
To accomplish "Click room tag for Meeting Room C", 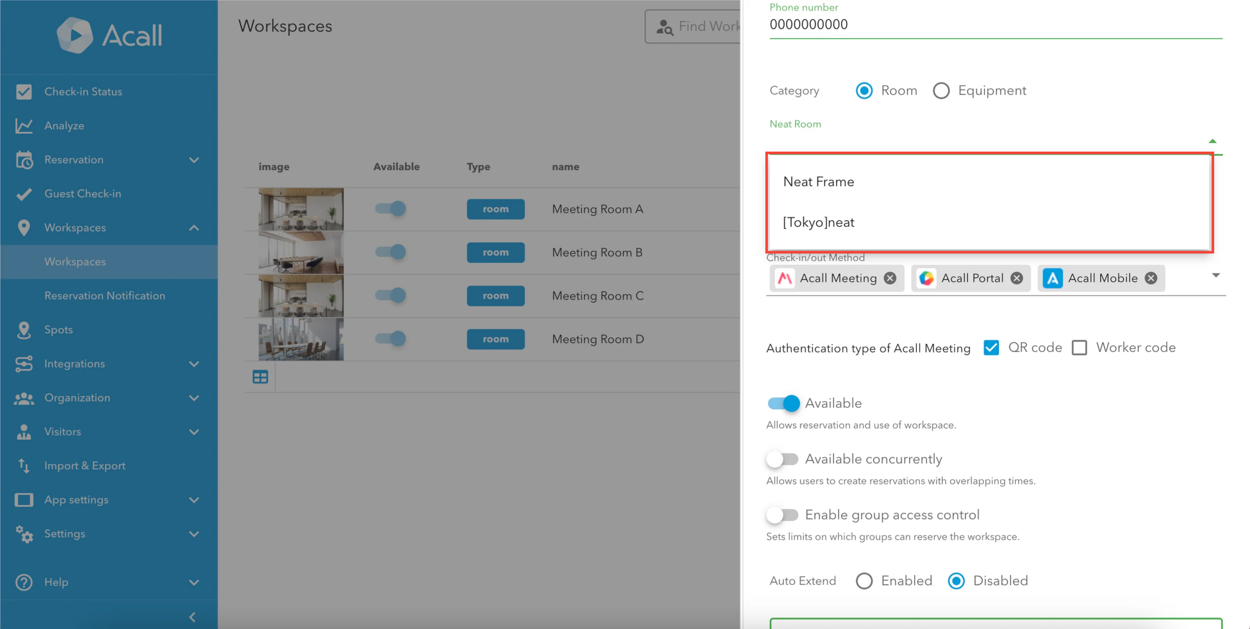I will click(x=495, y=296).
